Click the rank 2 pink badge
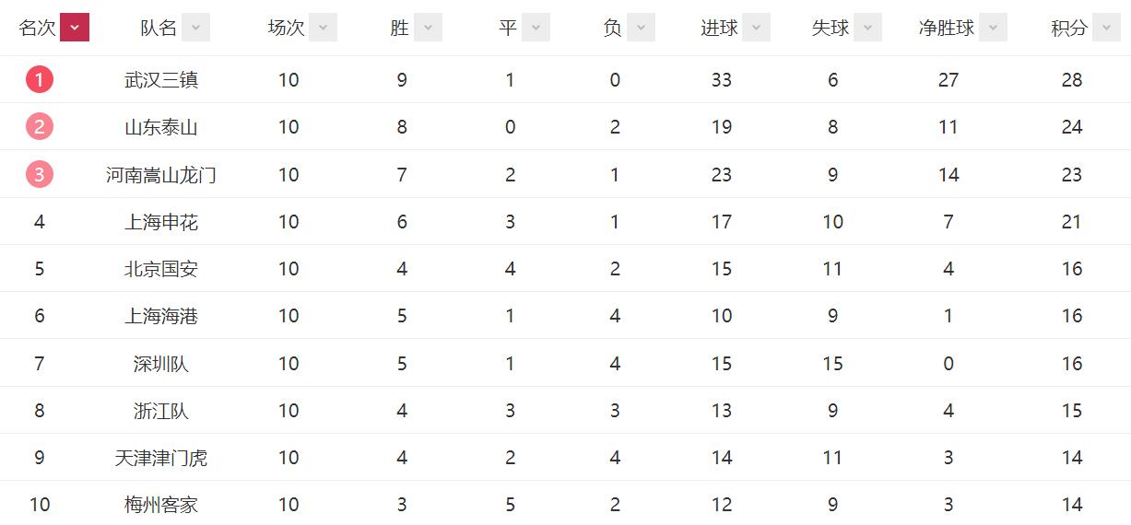Screen dimensions: 1131x525 tap(40, 126)
